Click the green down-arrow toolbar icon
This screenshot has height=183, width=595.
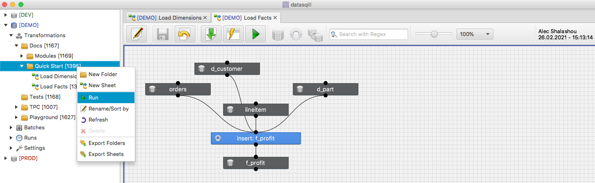coord(211,34)
